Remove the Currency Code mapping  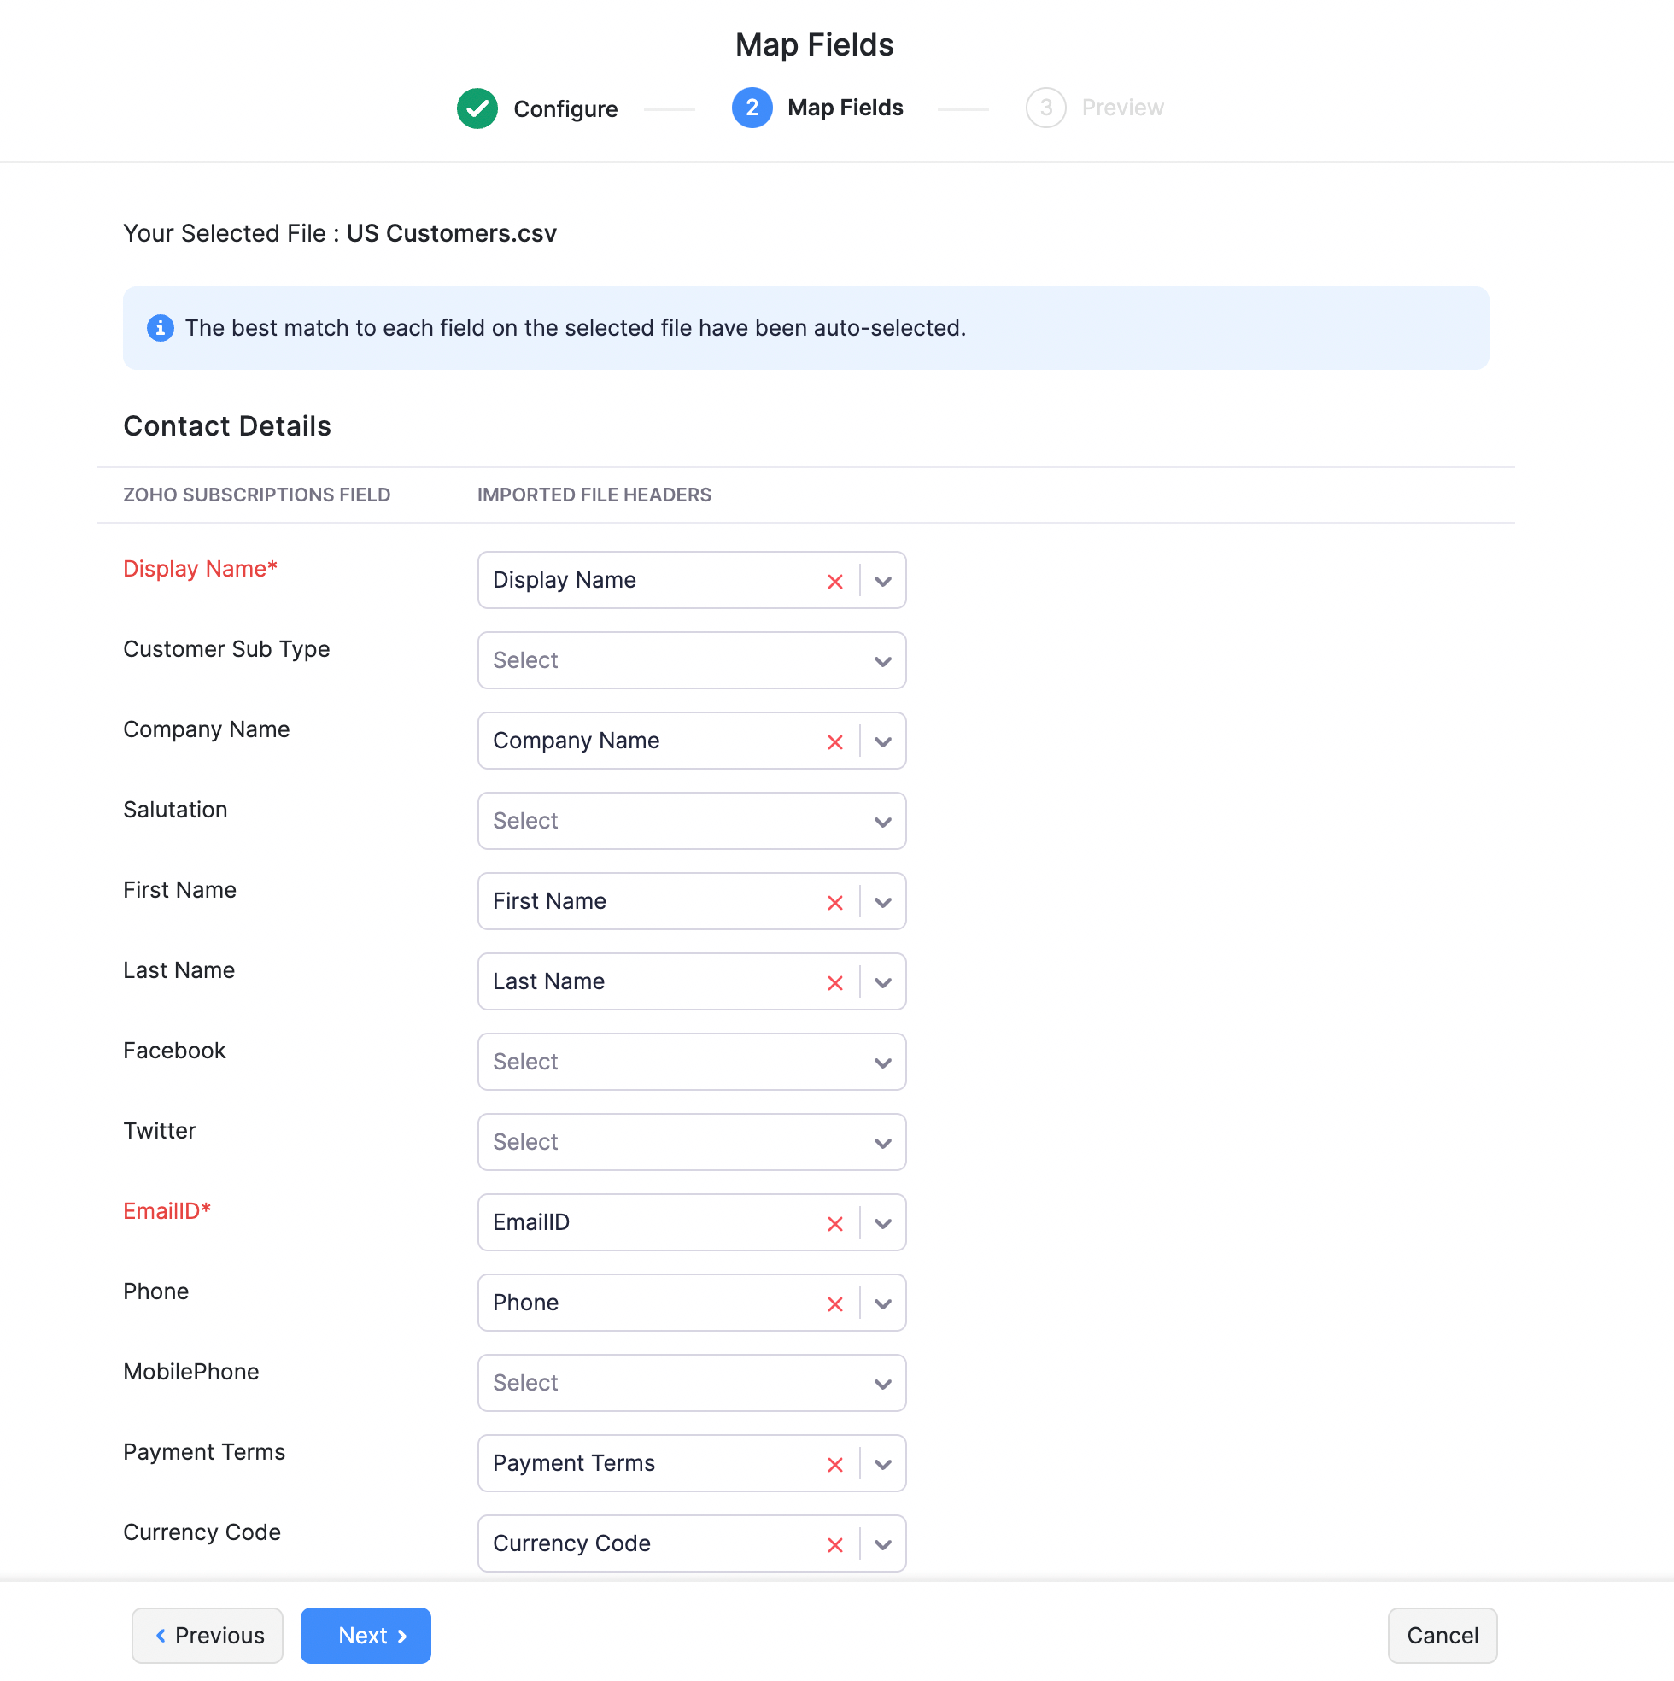(x=834, y=1544)
